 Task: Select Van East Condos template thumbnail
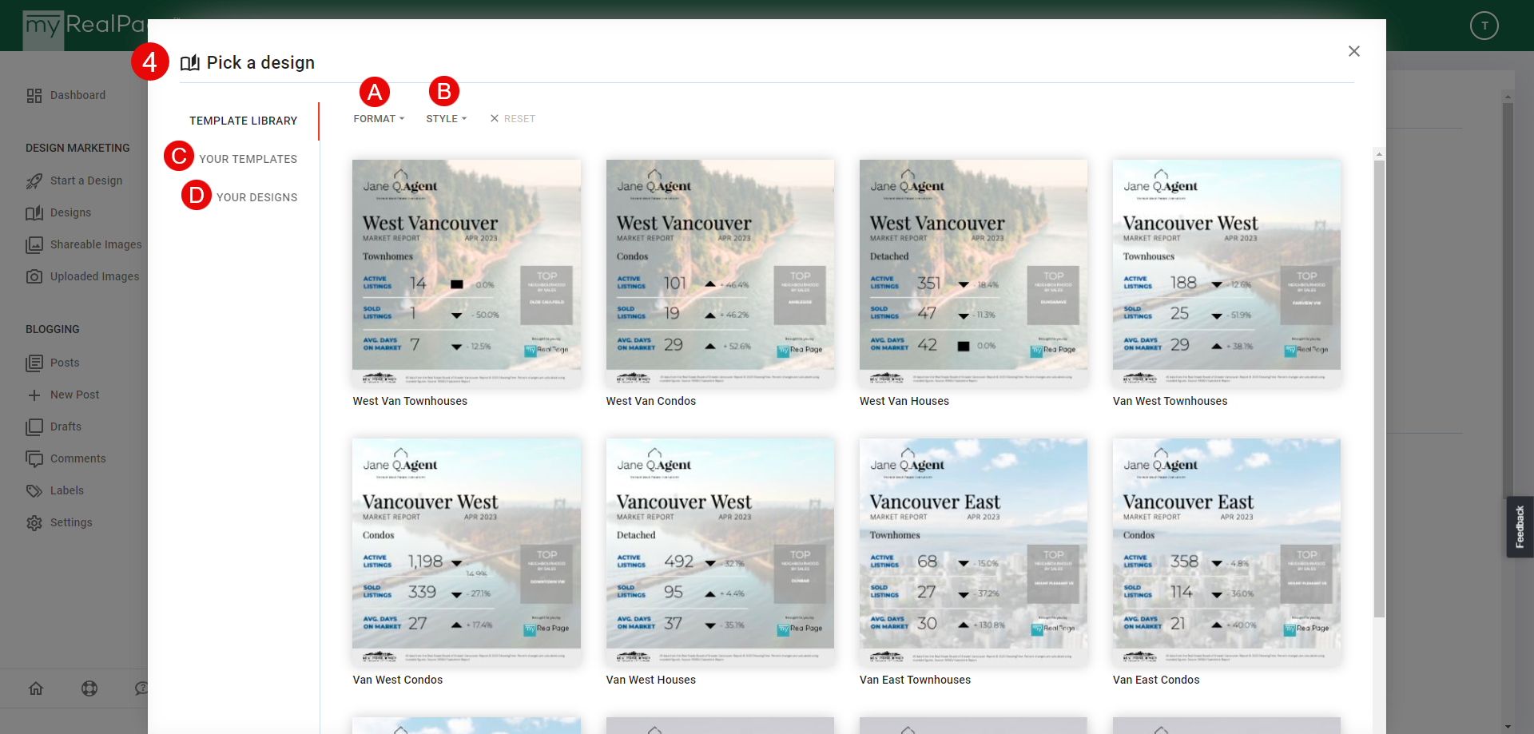point(1226,552)
